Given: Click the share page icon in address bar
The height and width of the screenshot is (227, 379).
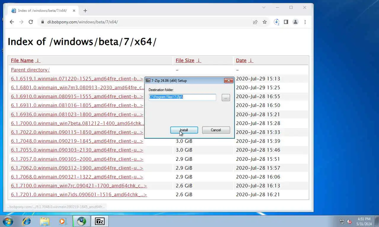Looking at the screenshot, I should 255,22.
